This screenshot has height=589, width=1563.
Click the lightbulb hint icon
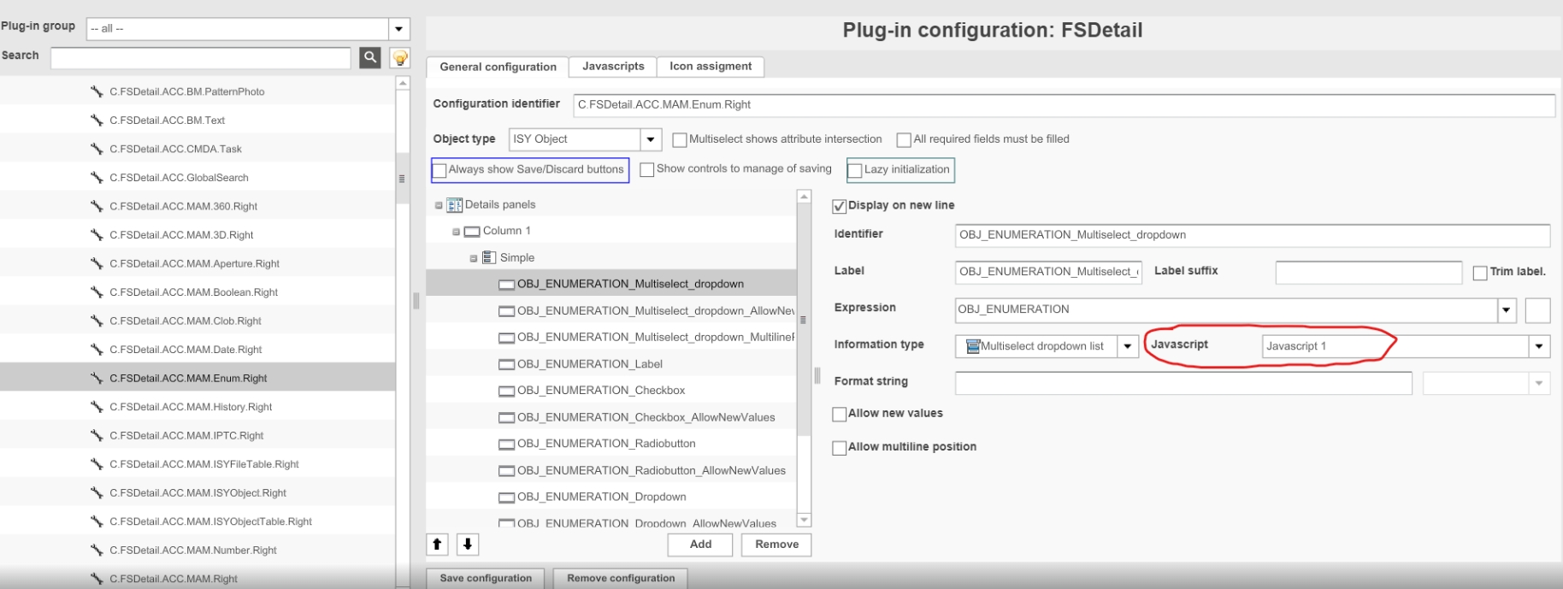pyautogui.click(x=399, y=57)
